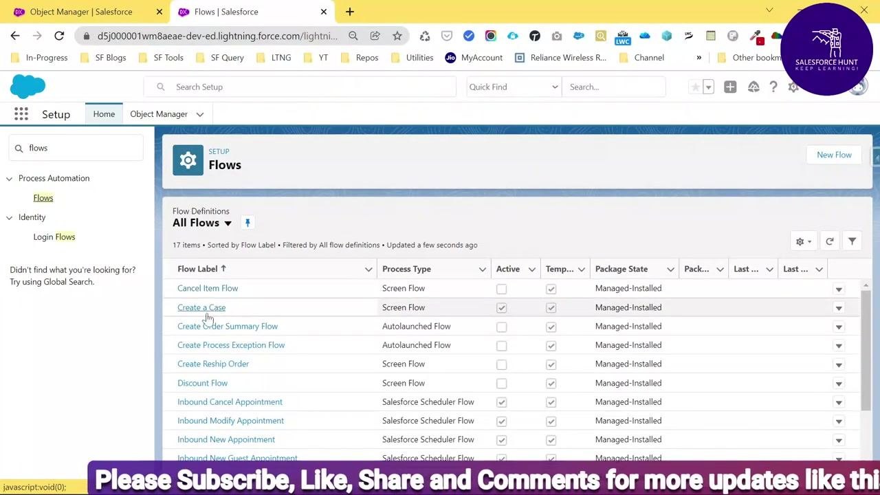Focus the Search Setup field

(300, 87)
